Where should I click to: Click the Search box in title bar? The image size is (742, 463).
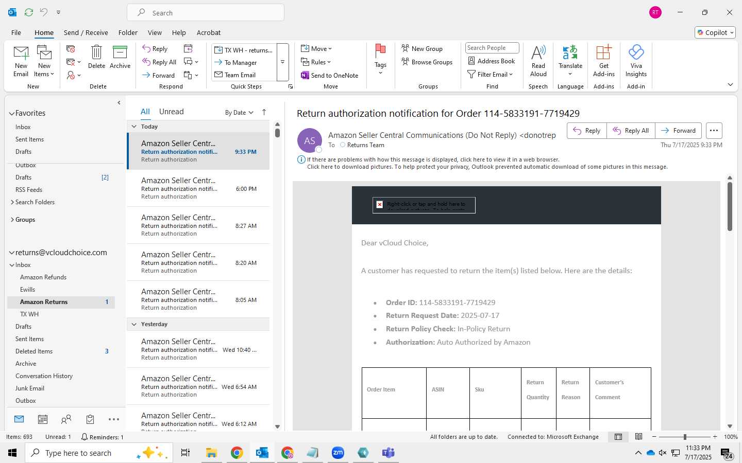[x=206, y=13]
